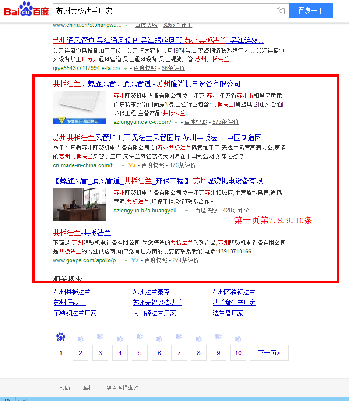Expand arrow next to qiye554377117994.e-fa.cn

click(x=125, y=69)
